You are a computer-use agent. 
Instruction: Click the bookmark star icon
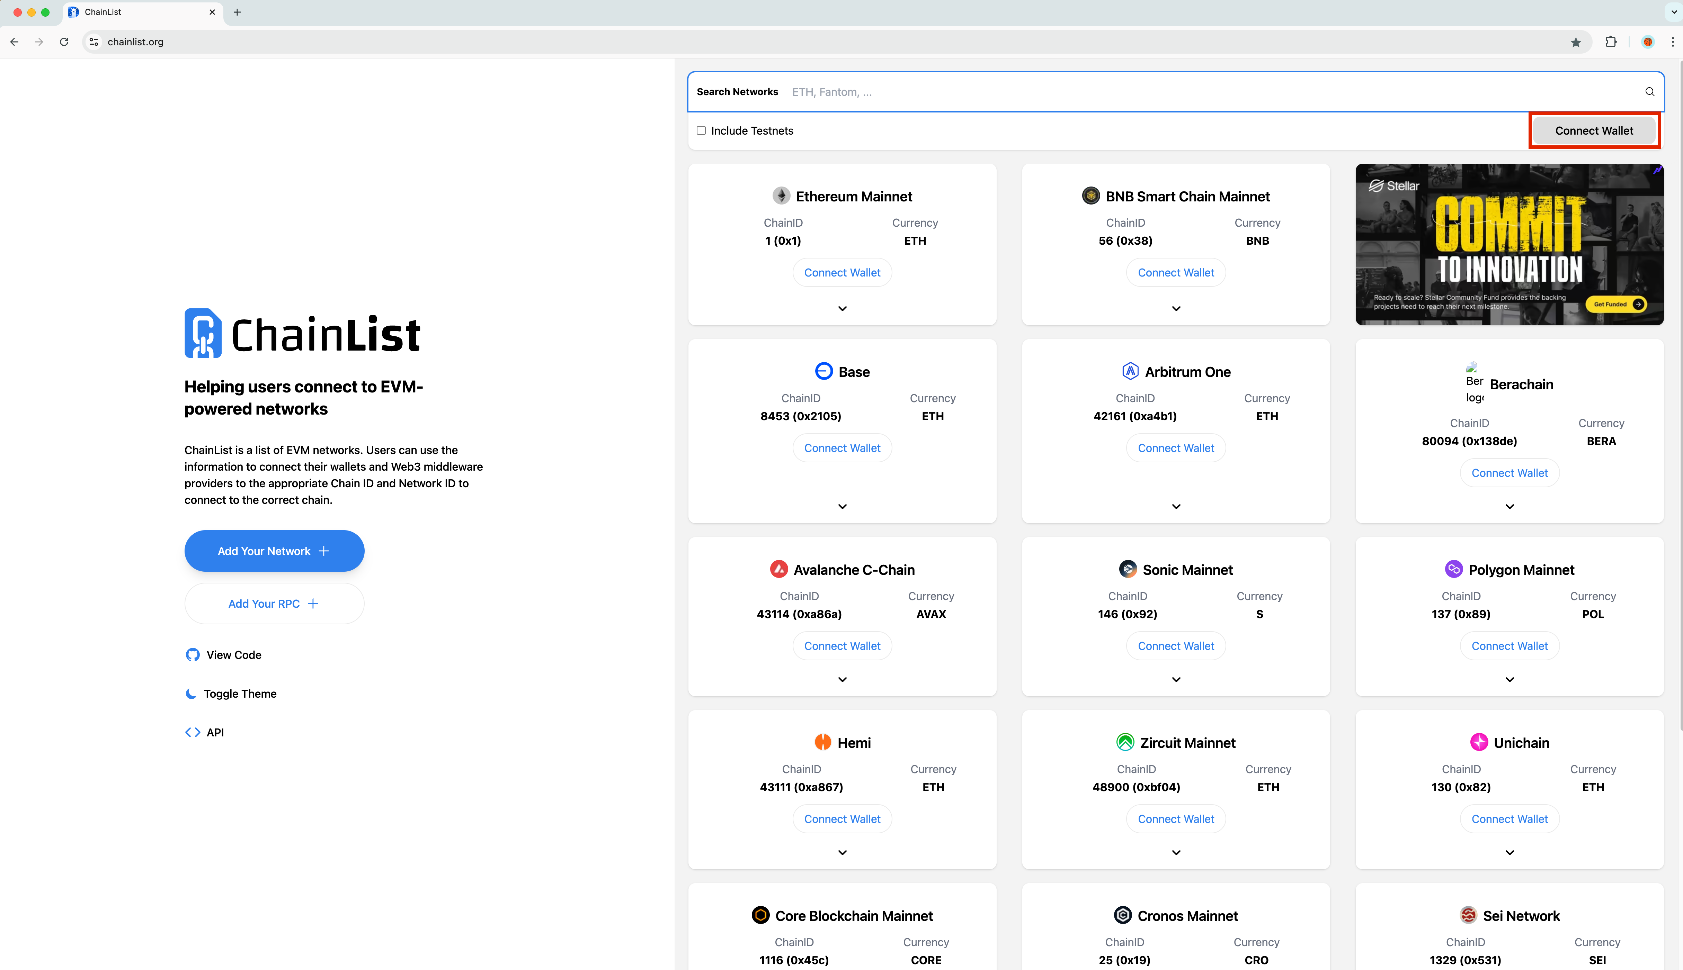point(1576,42)
